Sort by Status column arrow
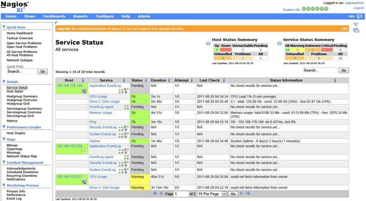This screenshot has height=201, width=366. click(146, 80)
